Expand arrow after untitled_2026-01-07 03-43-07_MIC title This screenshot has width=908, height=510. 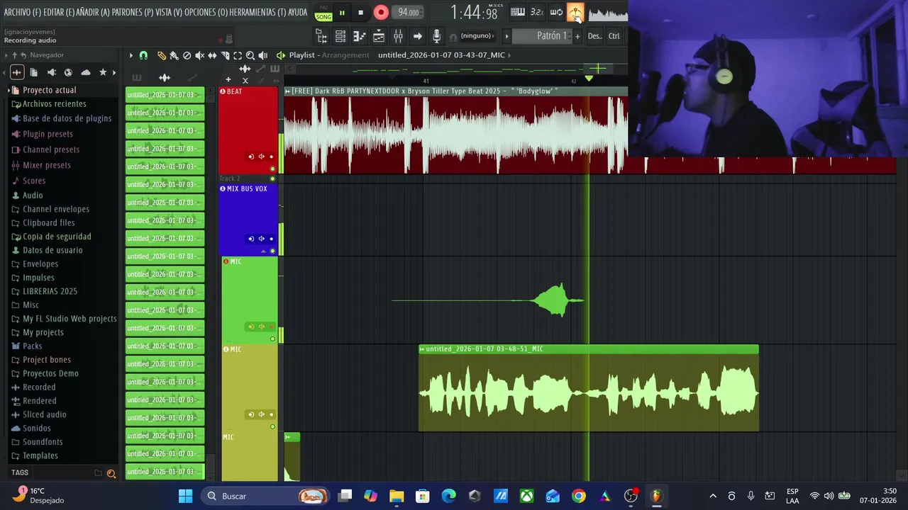[x=509, y=55]
